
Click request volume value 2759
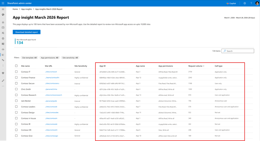190,72
